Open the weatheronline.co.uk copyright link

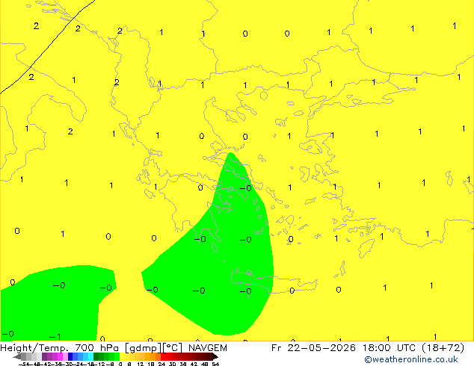pyautogui.click(x=411, y=359)
